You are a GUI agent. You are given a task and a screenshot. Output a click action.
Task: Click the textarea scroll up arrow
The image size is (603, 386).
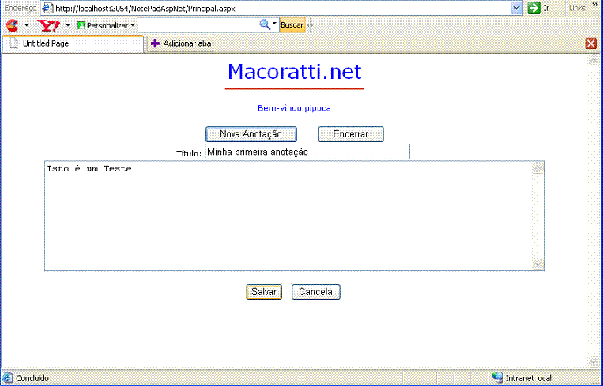[x=537, y=168]
